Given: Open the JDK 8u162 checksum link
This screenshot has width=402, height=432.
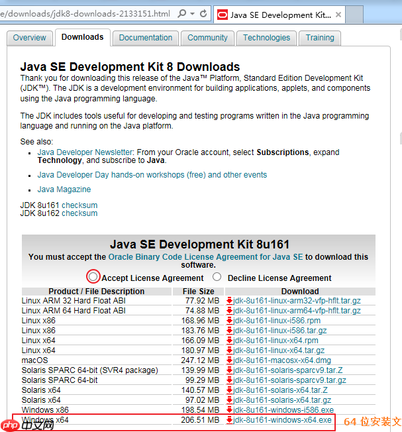Looking at the screenshot, I should [x=79, y=213].
